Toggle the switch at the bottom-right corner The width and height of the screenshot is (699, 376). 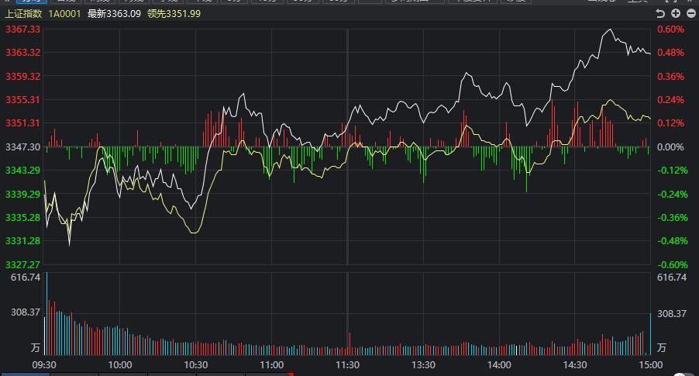(x=684, y=374)
